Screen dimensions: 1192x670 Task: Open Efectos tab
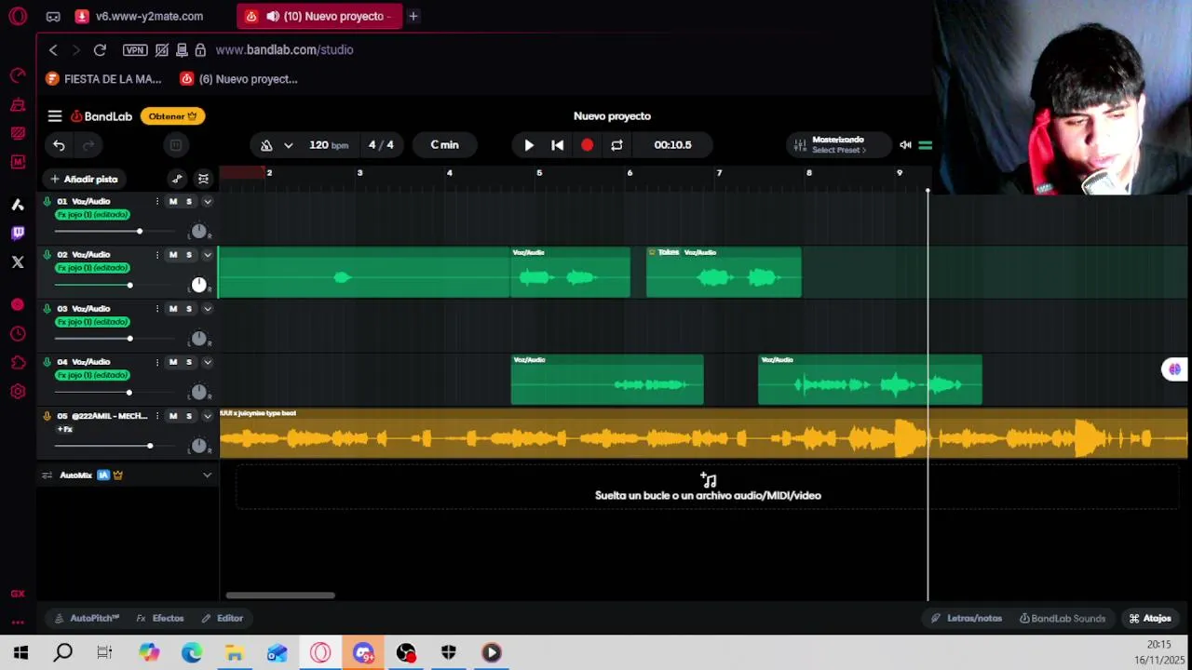tap(160, 618)
